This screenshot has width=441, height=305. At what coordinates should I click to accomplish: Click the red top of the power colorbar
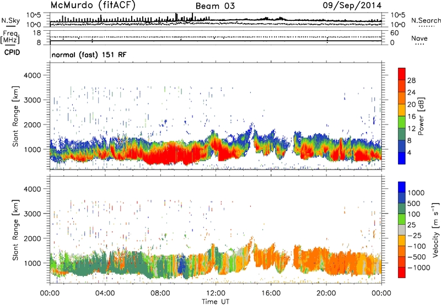pyautogui.click(x=402, y=73)
